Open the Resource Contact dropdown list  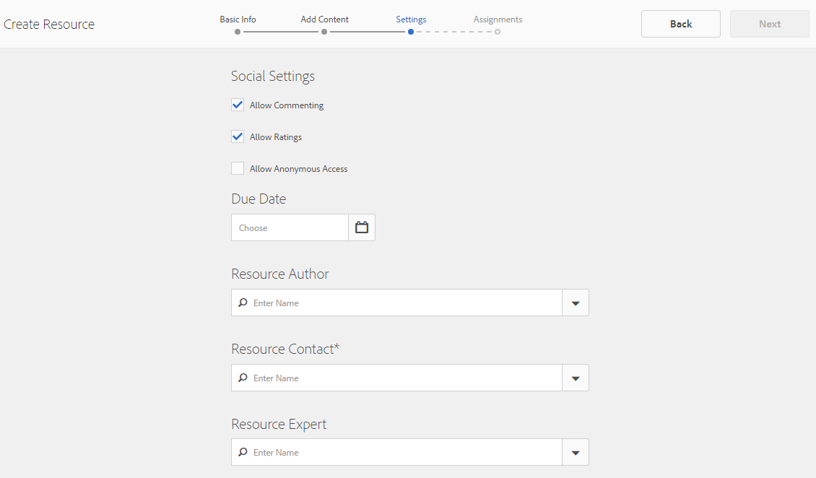(576, 378)
